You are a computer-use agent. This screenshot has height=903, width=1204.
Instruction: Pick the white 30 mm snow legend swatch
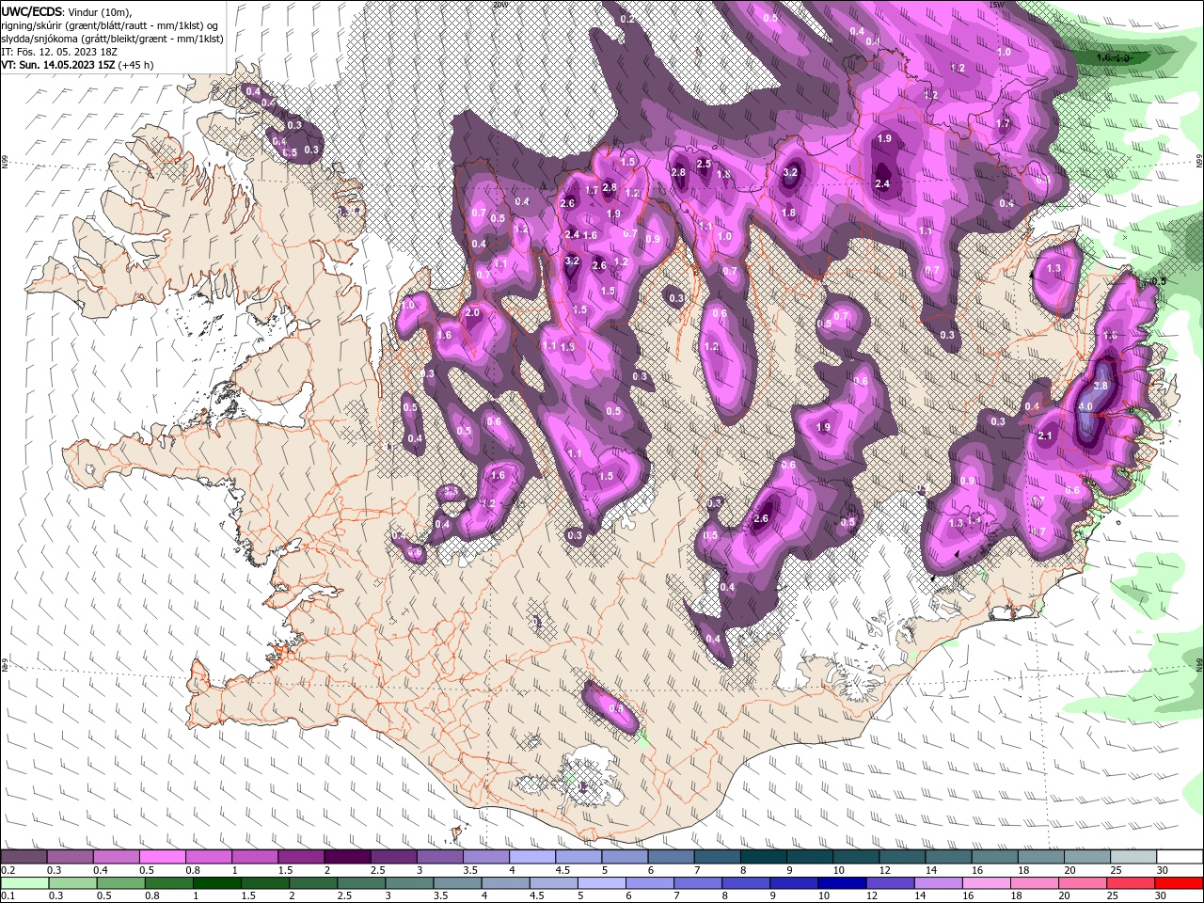coord(1180,857)
